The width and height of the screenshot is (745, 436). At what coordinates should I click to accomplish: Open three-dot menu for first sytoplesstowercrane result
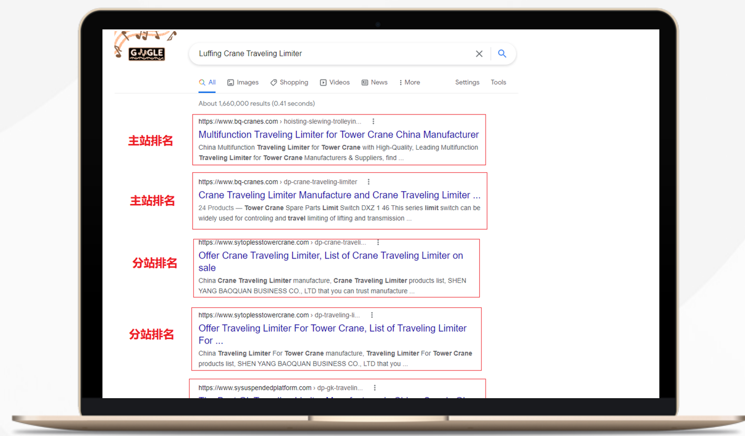click(x=378, y=243)
